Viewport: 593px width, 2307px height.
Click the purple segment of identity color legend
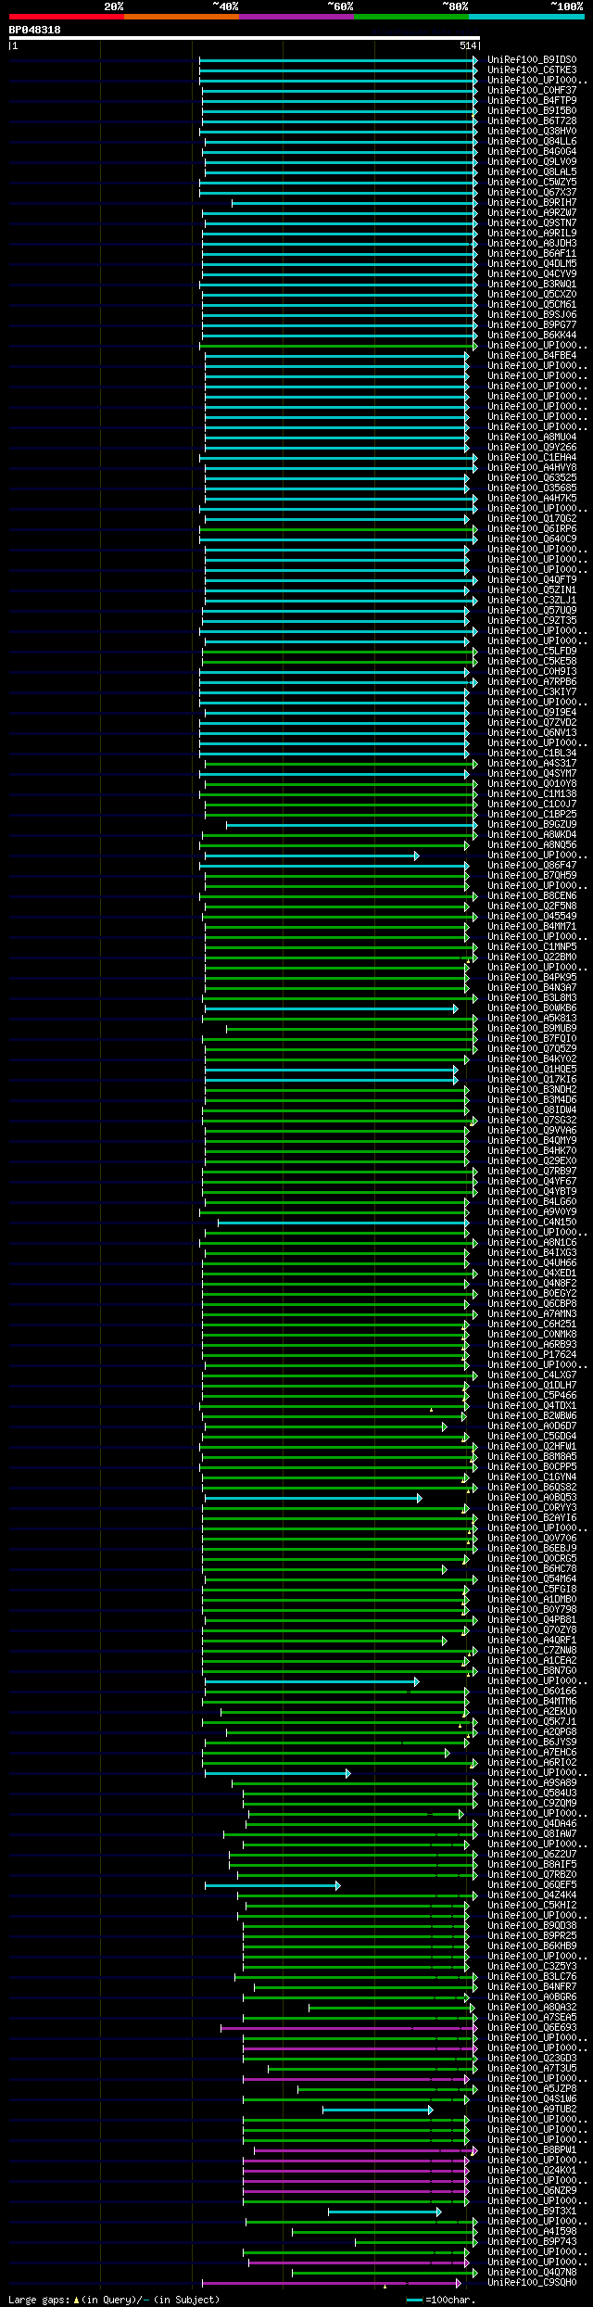click(x=296, y=17)
